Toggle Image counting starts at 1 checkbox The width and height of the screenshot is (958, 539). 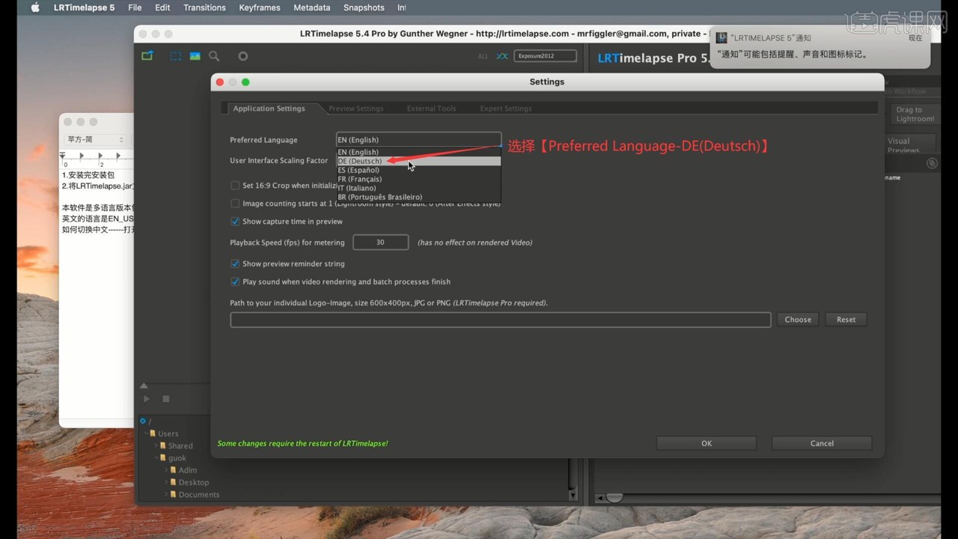pos(235,204)
